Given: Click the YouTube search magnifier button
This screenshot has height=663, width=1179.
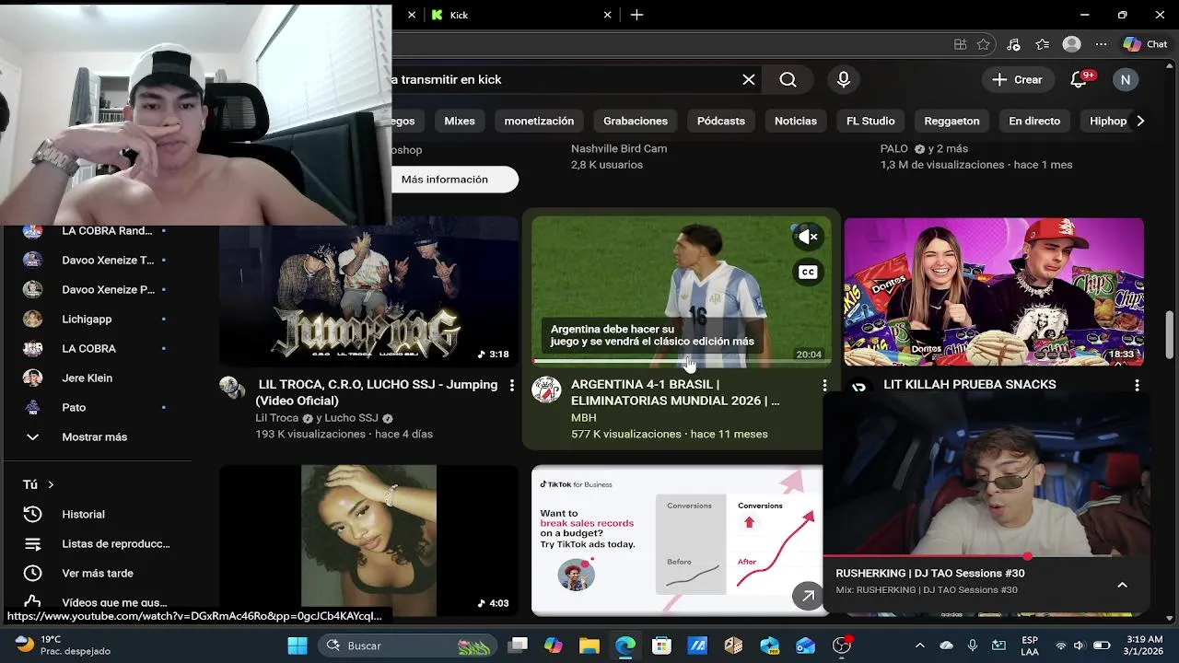Looking at the screenshot, I should coord(788,80).
